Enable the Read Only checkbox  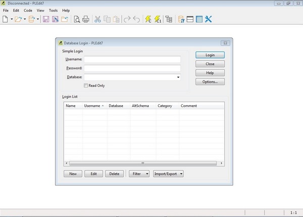(86, 85)
